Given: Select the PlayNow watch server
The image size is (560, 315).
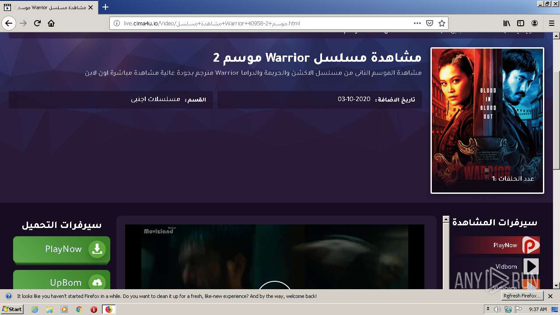Looking at the screenshot, I should pyautogui.click(x=496, y=245).
